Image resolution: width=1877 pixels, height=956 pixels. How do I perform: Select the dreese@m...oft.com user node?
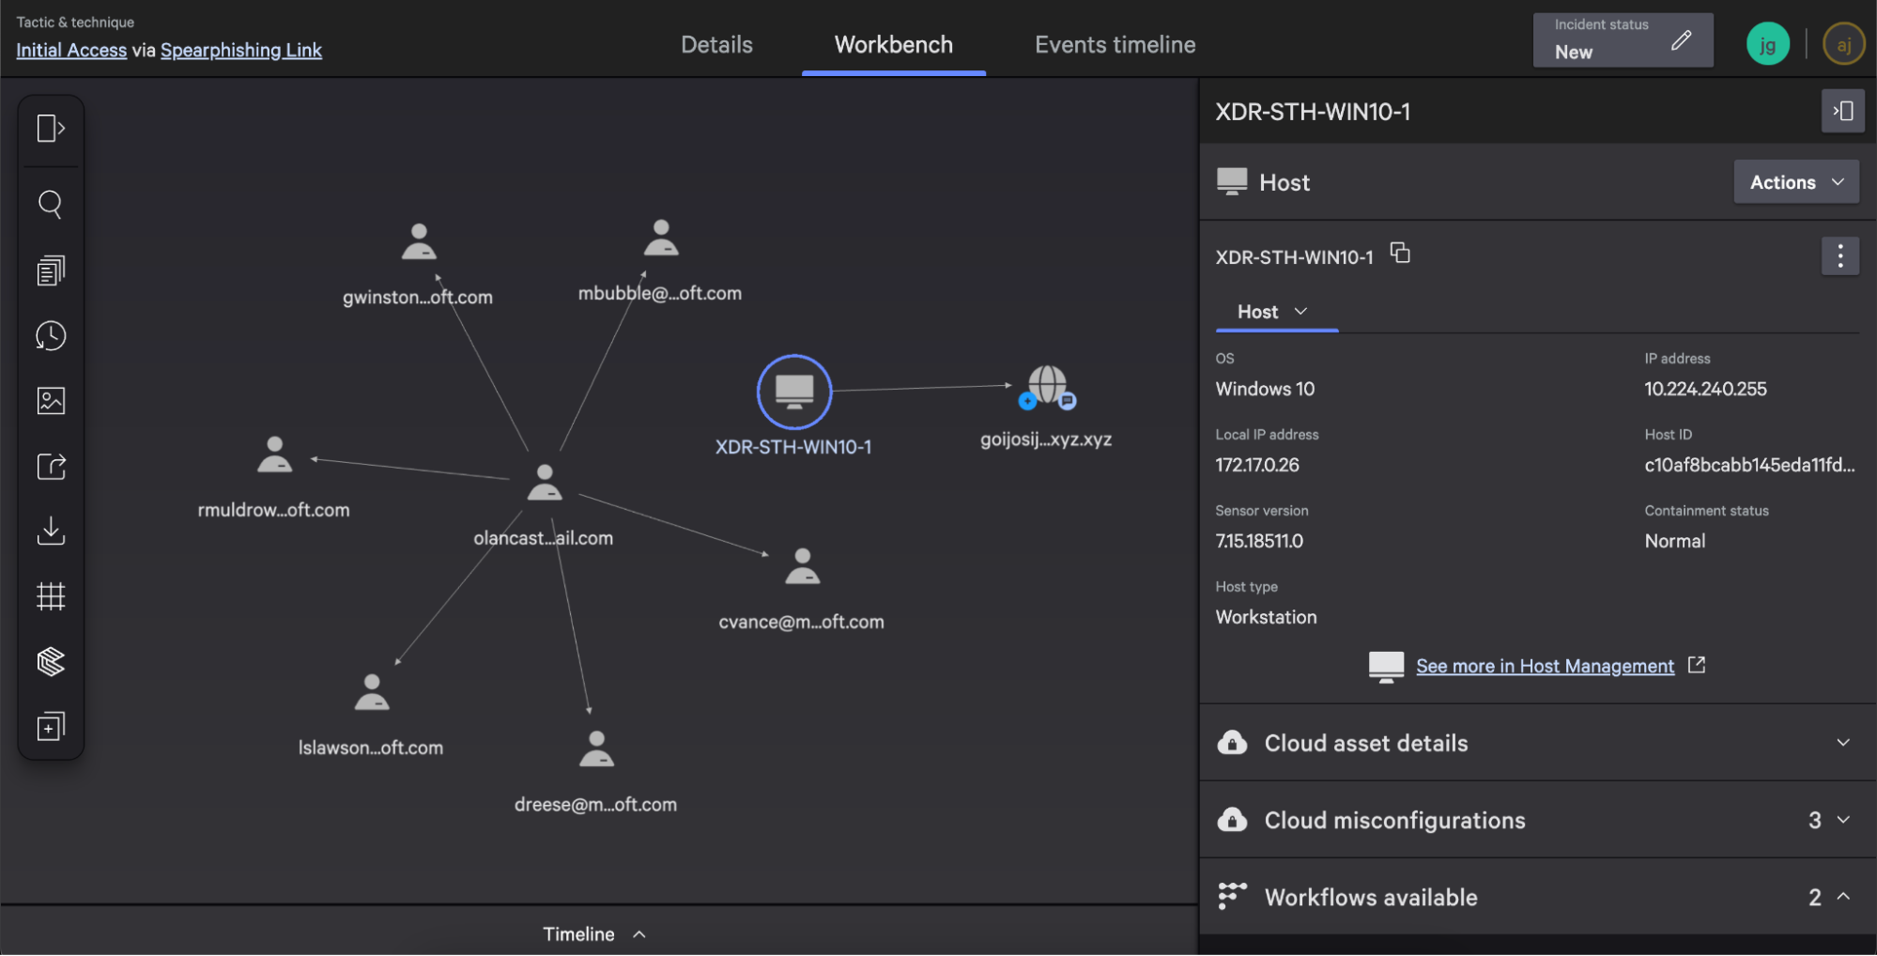tap(597, 748)
